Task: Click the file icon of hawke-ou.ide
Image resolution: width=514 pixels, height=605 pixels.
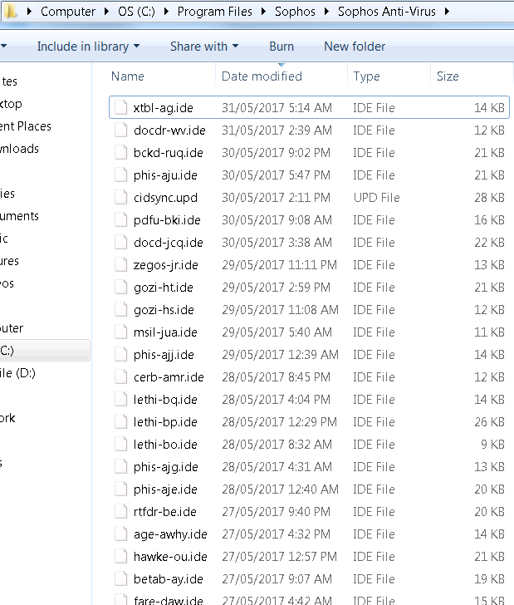Action: coord(120,557)
